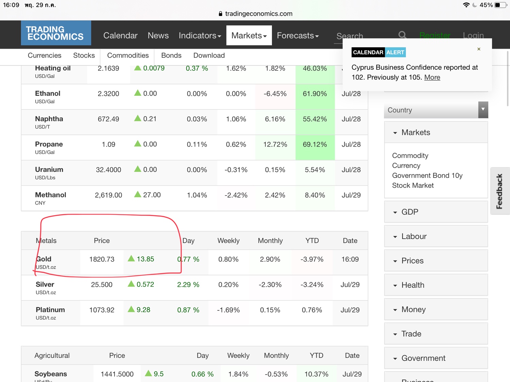This screenshot has width=510, height=382.
Task: Click the lock icon beside tradingeconomics.com
Action: click(x=220, y=14)
